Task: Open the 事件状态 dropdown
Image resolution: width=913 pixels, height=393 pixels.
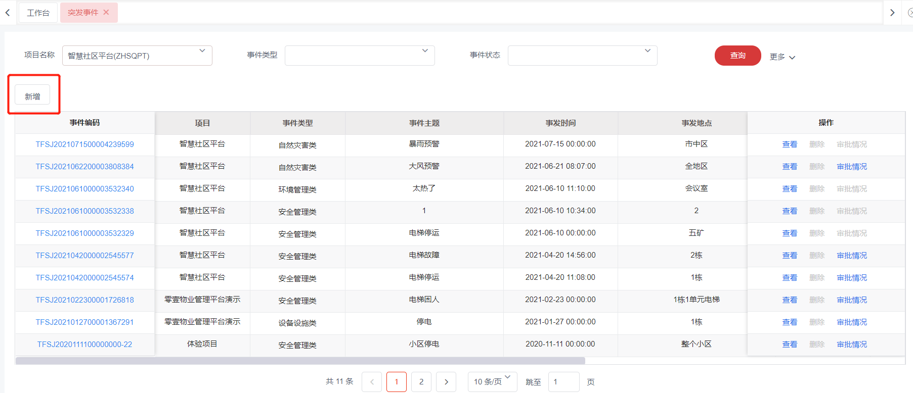Action: [x=583, y=56]
